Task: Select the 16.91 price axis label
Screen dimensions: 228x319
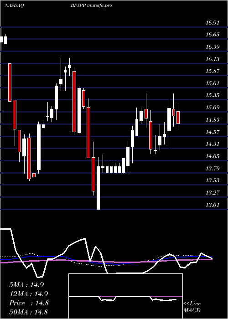Action: pyautogui.click(x=212, y=23)
